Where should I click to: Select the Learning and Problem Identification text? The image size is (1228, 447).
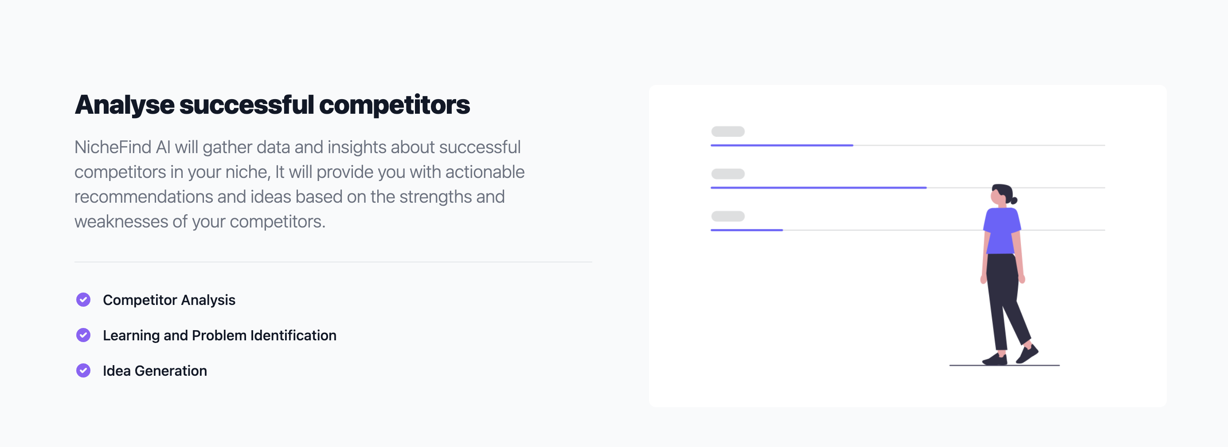click(x=220, y=335)
